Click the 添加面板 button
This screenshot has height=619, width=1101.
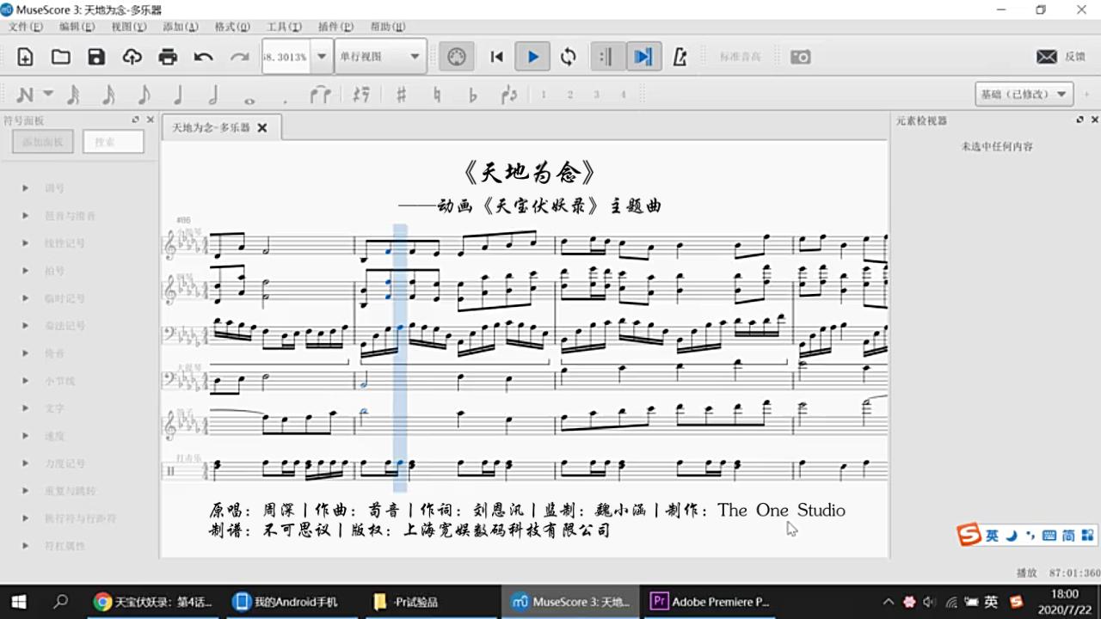click(x=43, y=142)
